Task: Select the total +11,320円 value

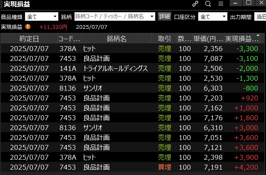Action: coord(53,27)
